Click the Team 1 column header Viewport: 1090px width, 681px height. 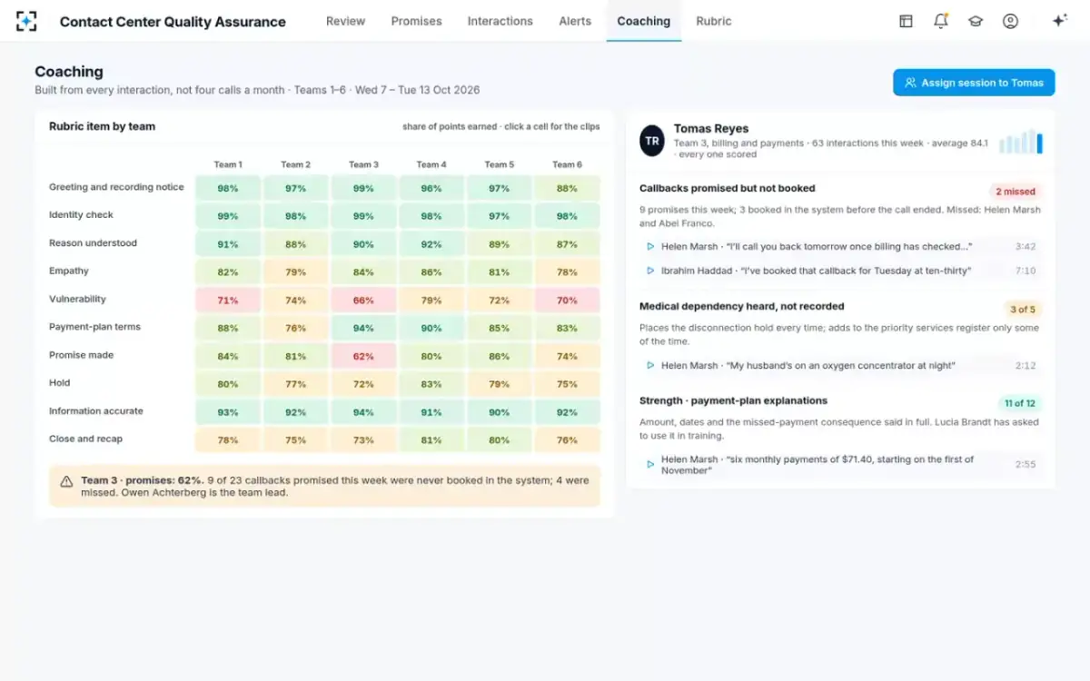point(228,164)
